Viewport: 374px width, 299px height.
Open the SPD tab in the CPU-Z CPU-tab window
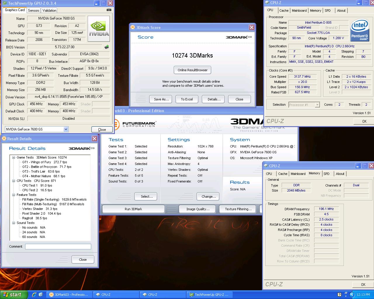coord(328,11)
